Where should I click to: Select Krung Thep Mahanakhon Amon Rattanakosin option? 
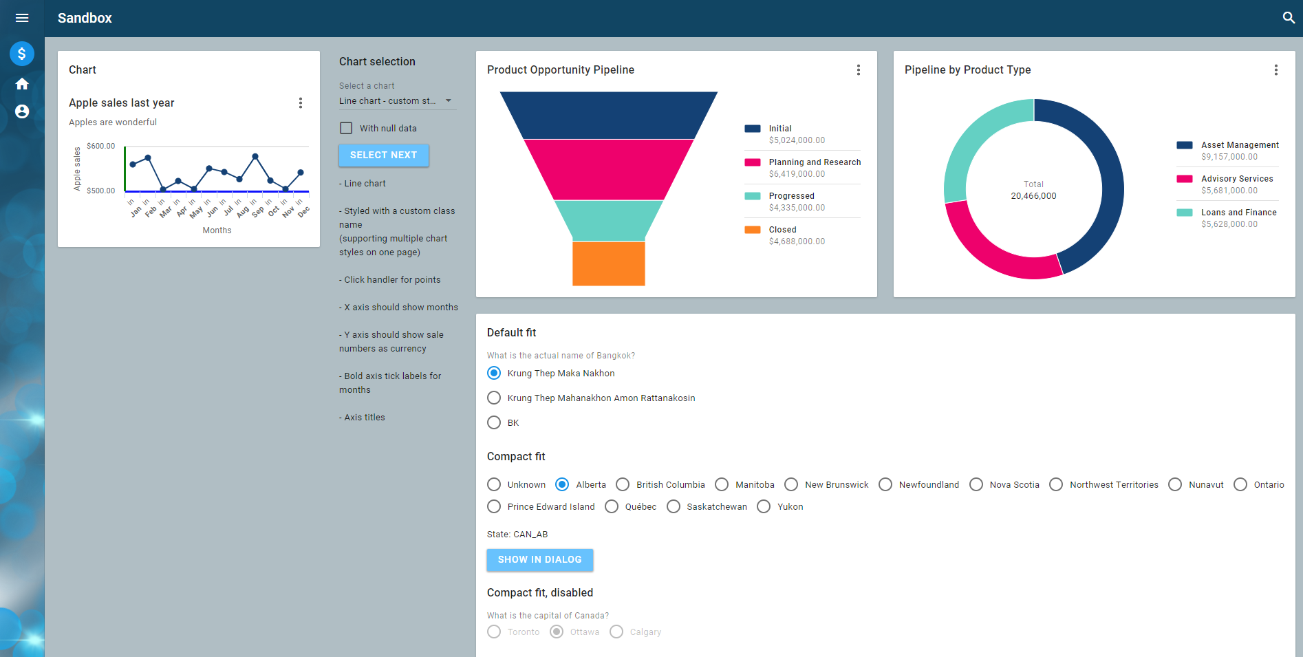(x=494, y=398)
